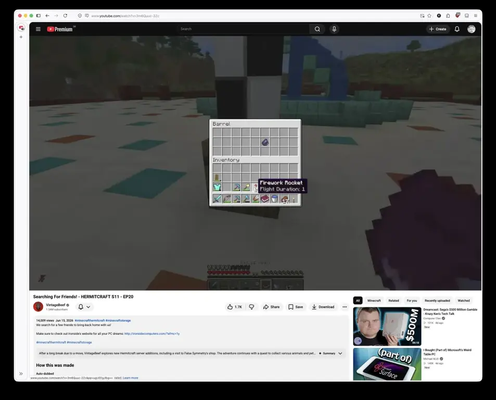Open the browser application hamburger menu

pos(475,16)
